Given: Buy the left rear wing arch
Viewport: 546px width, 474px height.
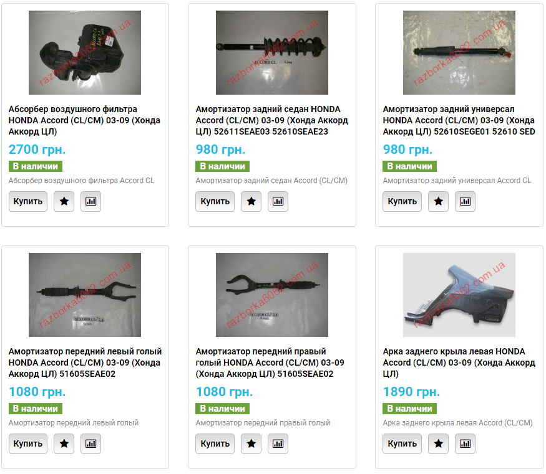Looking at the screenshot, I should tap(402, 443).
